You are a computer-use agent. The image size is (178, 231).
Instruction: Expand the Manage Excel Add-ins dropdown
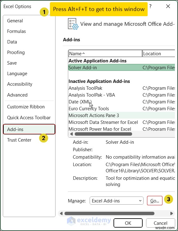(117, 201)
